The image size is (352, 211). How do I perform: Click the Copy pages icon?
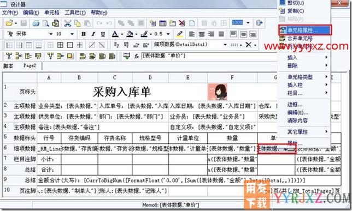tap(78, 23)
